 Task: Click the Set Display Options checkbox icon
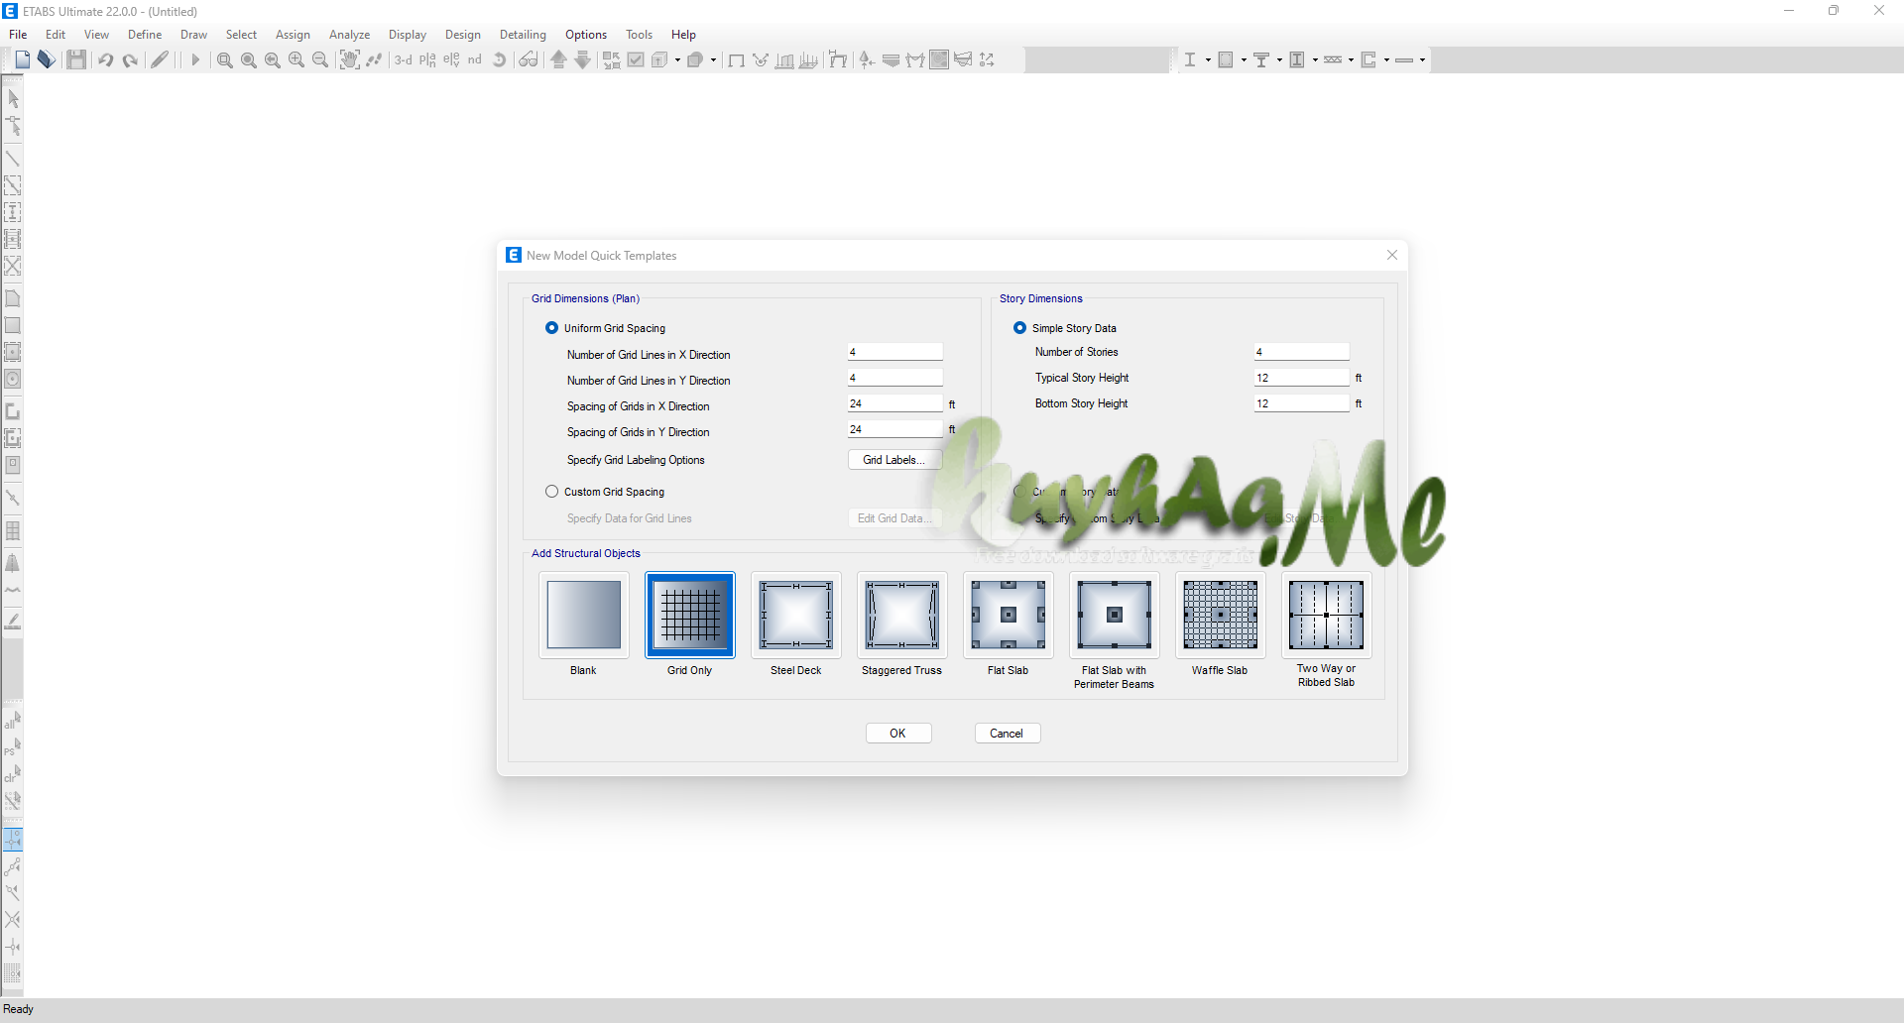point(636,59)
